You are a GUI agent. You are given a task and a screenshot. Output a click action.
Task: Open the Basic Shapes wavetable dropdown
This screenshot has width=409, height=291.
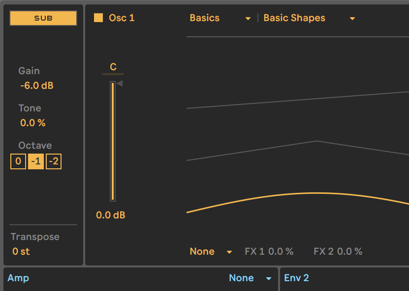309,18
